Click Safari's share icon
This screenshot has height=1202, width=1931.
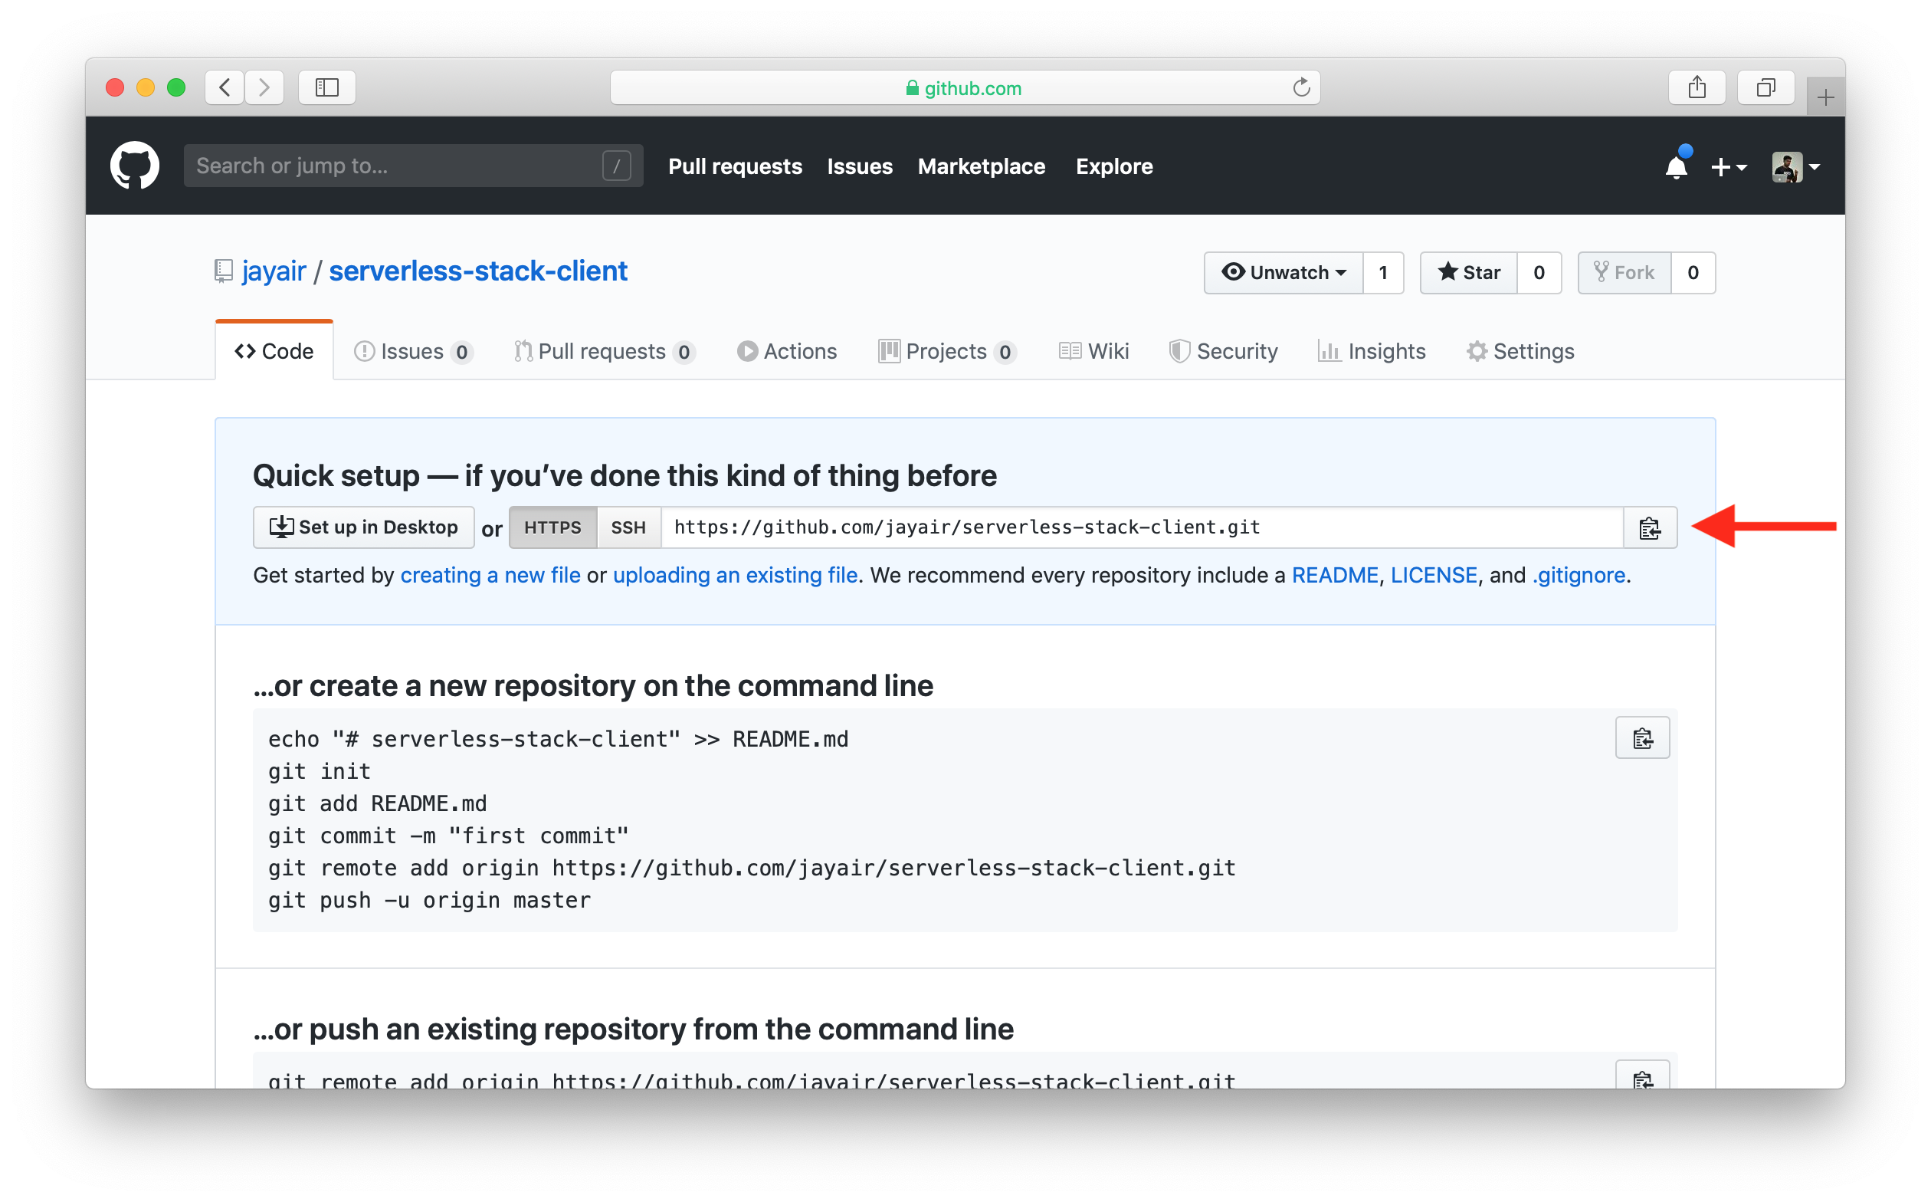(1697, 87)
